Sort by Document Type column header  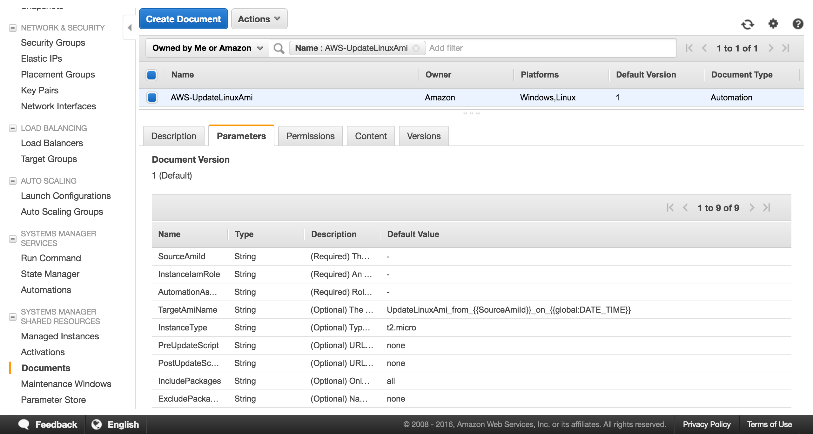[742, 75]
